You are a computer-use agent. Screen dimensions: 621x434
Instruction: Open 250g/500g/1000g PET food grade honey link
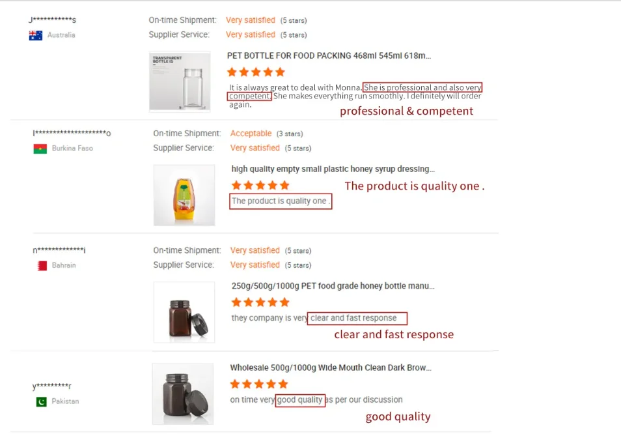(333, 286)
